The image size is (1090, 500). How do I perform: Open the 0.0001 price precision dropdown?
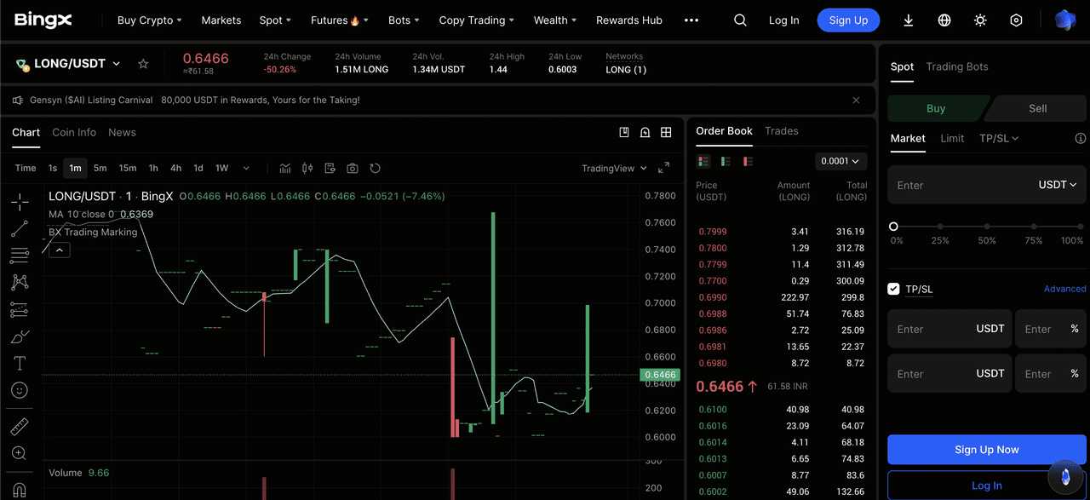point(840,161)
